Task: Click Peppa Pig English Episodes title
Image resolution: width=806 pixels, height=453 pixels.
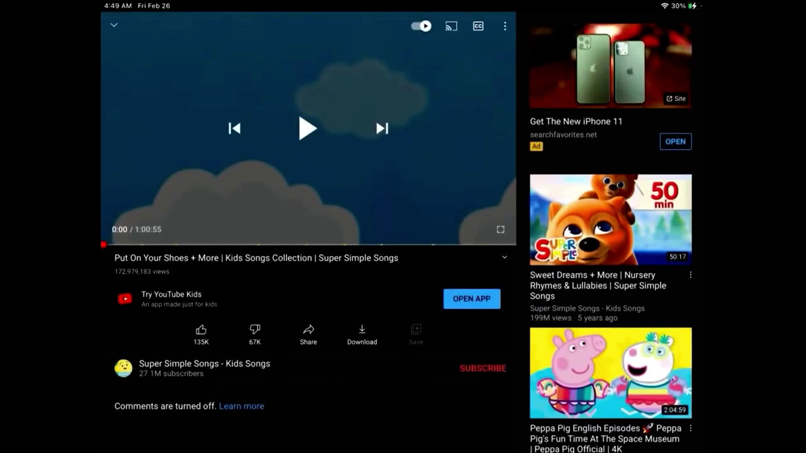Action: (x=605, y=439)
